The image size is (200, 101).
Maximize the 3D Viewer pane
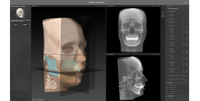pyautogui.click(x=104, y=6)
